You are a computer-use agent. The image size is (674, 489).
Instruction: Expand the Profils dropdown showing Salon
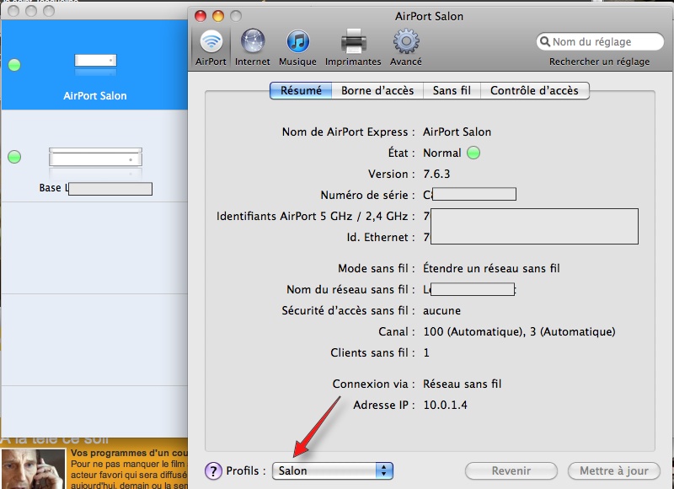333,470
